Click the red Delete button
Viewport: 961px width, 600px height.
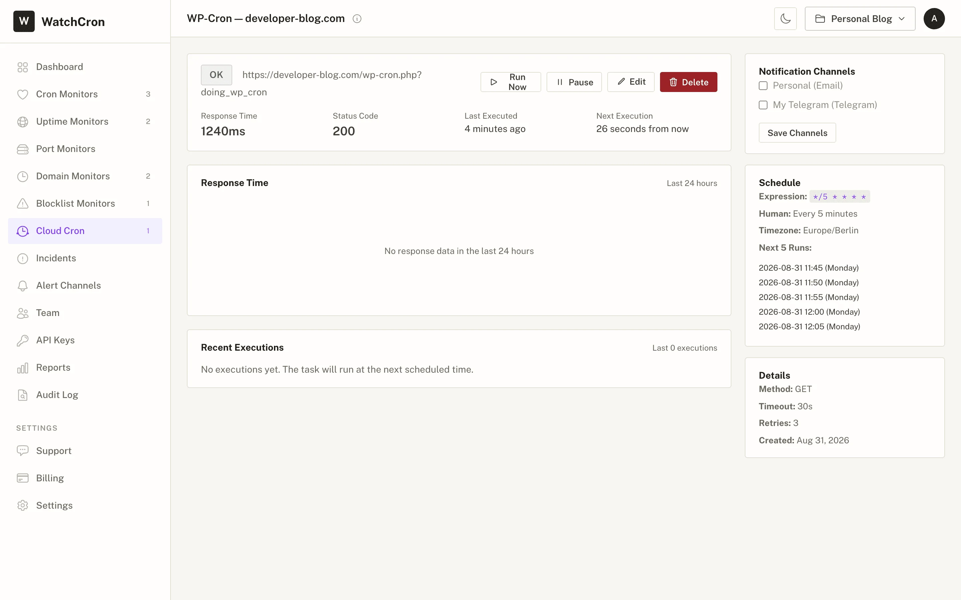(x=688, y=82)
